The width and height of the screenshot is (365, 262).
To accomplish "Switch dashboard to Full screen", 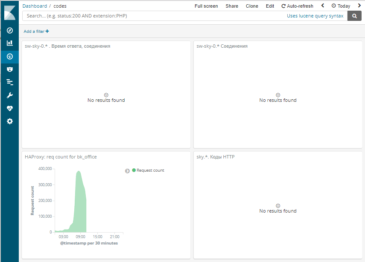I will pyautogui.click(x=206, y=6).
